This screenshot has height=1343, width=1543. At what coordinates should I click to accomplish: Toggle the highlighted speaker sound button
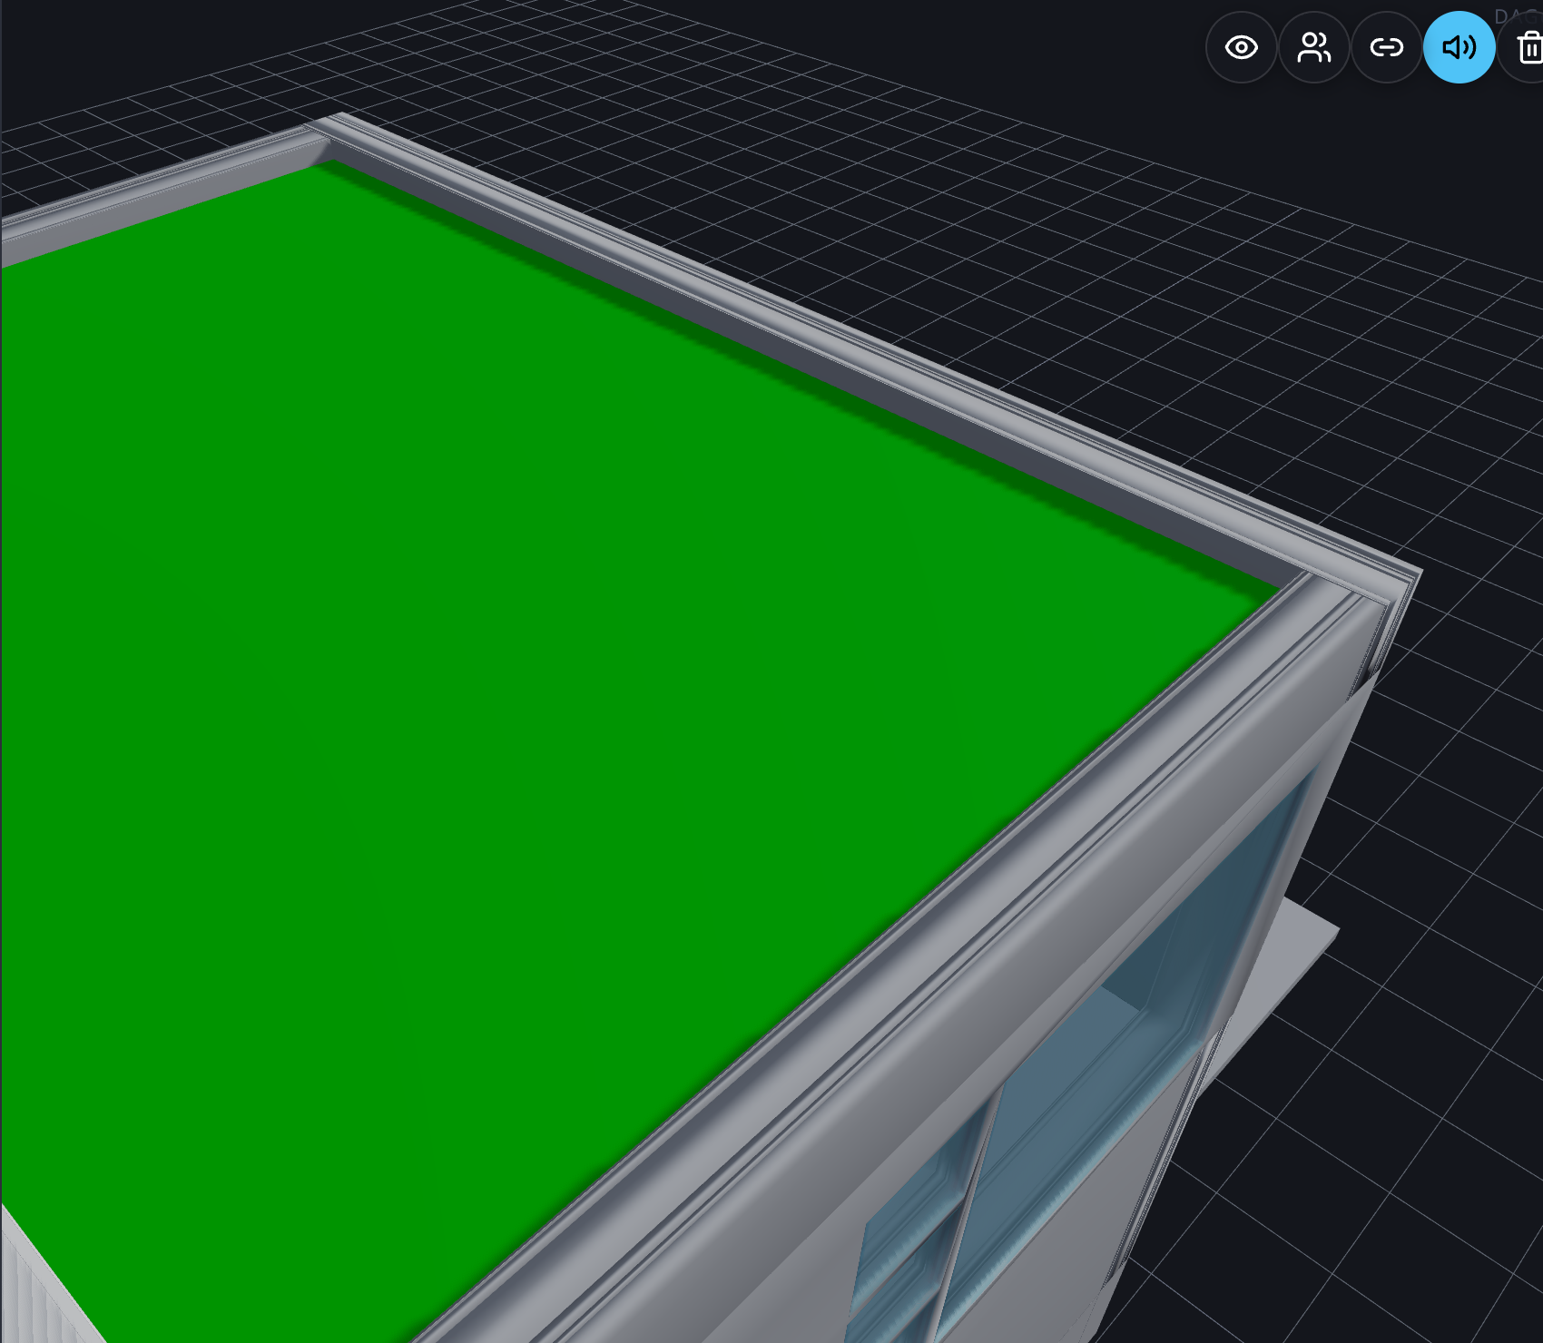tap(1459, 47)
